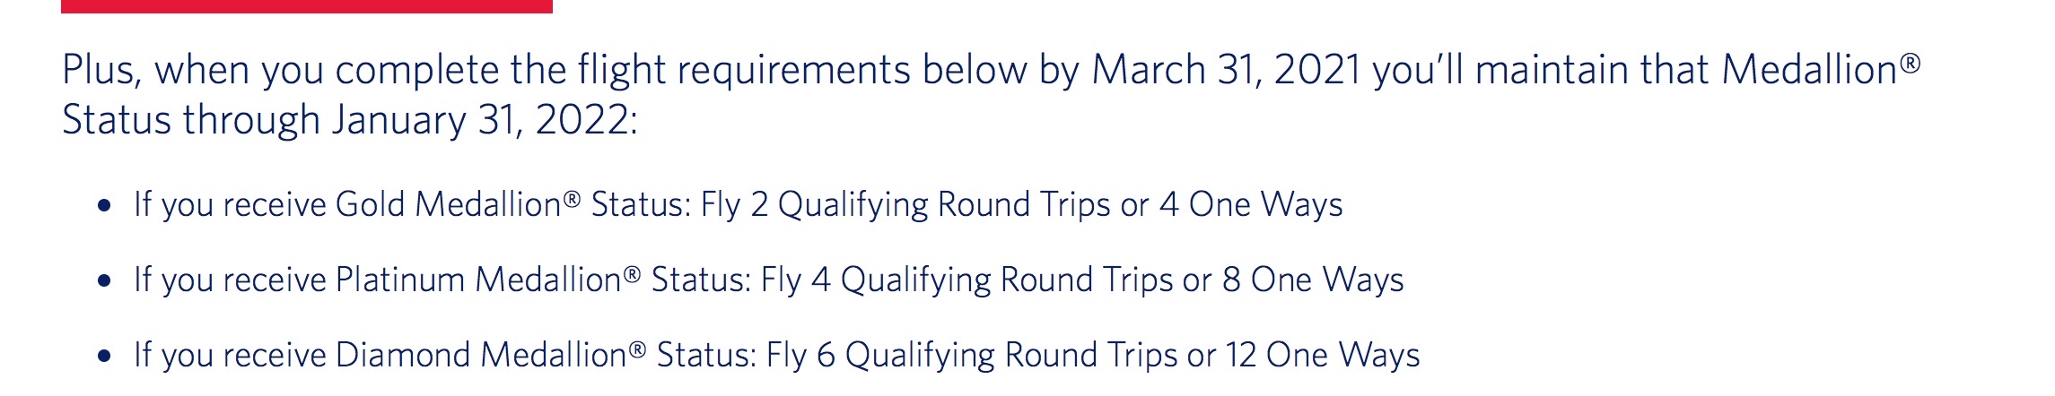The width and height of the screenshot is (2055, 396).
Task: Click the bullet before the Platinum Medallion line
Action: (105, 281)
